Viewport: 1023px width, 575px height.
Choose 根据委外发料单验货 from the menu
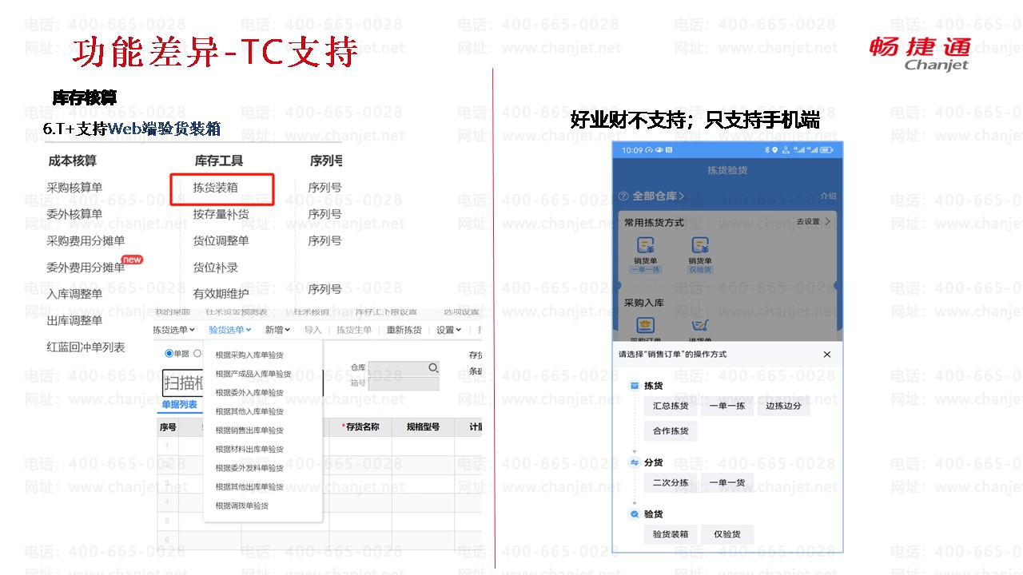click(249, 468)
